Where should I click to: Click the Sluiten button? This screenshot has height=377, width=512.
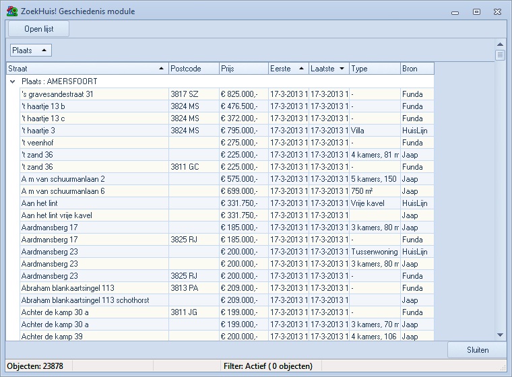click(x=477, y=350)
